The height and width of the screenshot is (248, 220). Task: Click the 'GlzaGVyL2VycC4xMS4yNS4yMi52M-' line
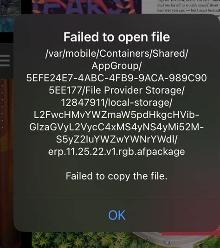click(x=116, y=127)
